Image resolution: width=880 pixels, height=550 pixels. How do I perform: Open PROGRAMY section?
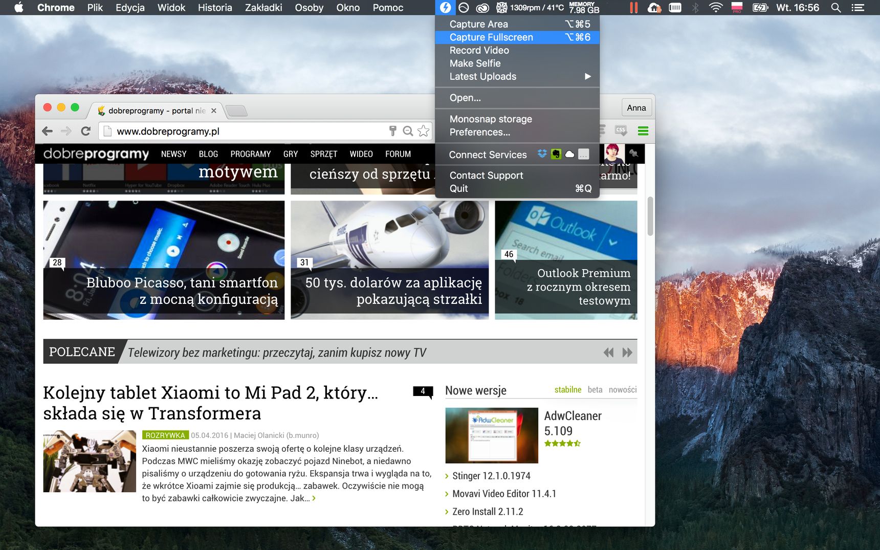[x=250, y=154]
